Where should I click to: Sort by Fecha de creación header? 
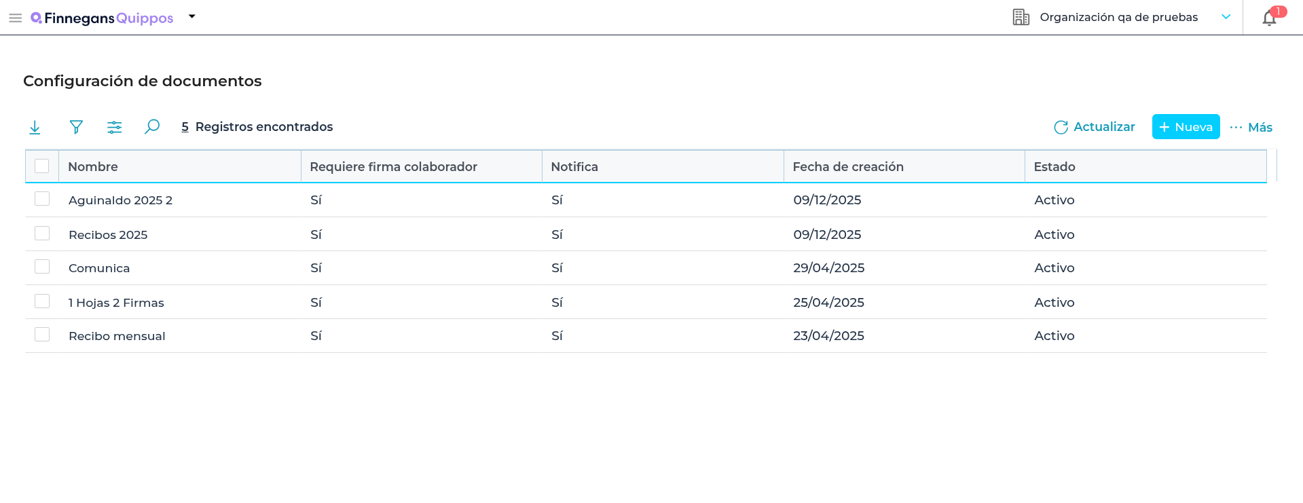click(x=847, y=167)
